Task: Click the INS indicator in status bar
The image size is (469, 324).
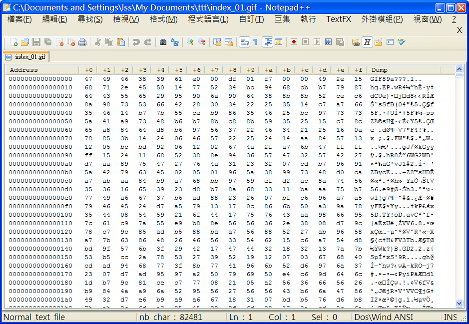Action: (x=451, y=317)
